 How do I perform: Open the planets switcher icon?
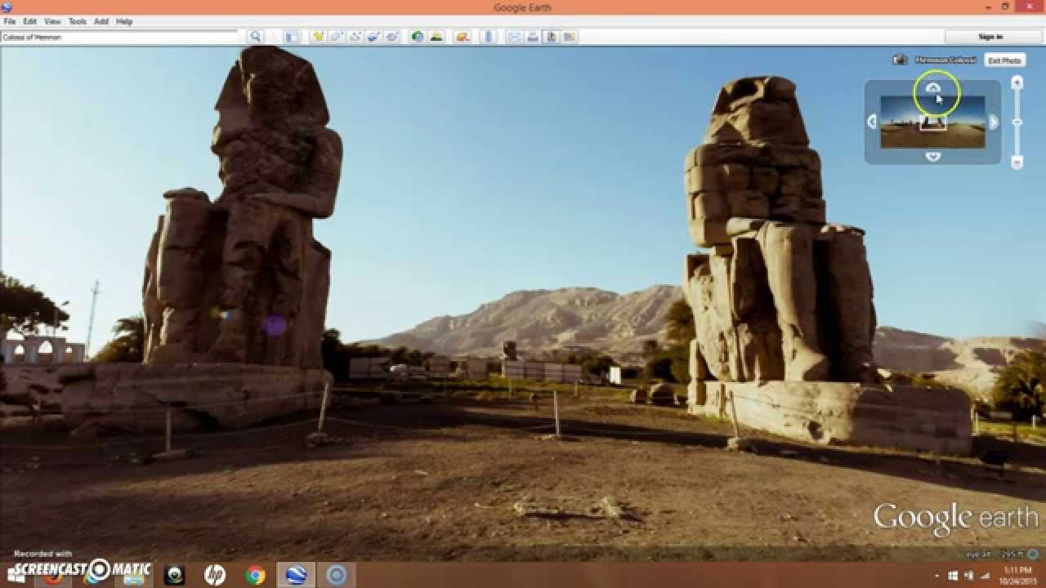point(463,37)
